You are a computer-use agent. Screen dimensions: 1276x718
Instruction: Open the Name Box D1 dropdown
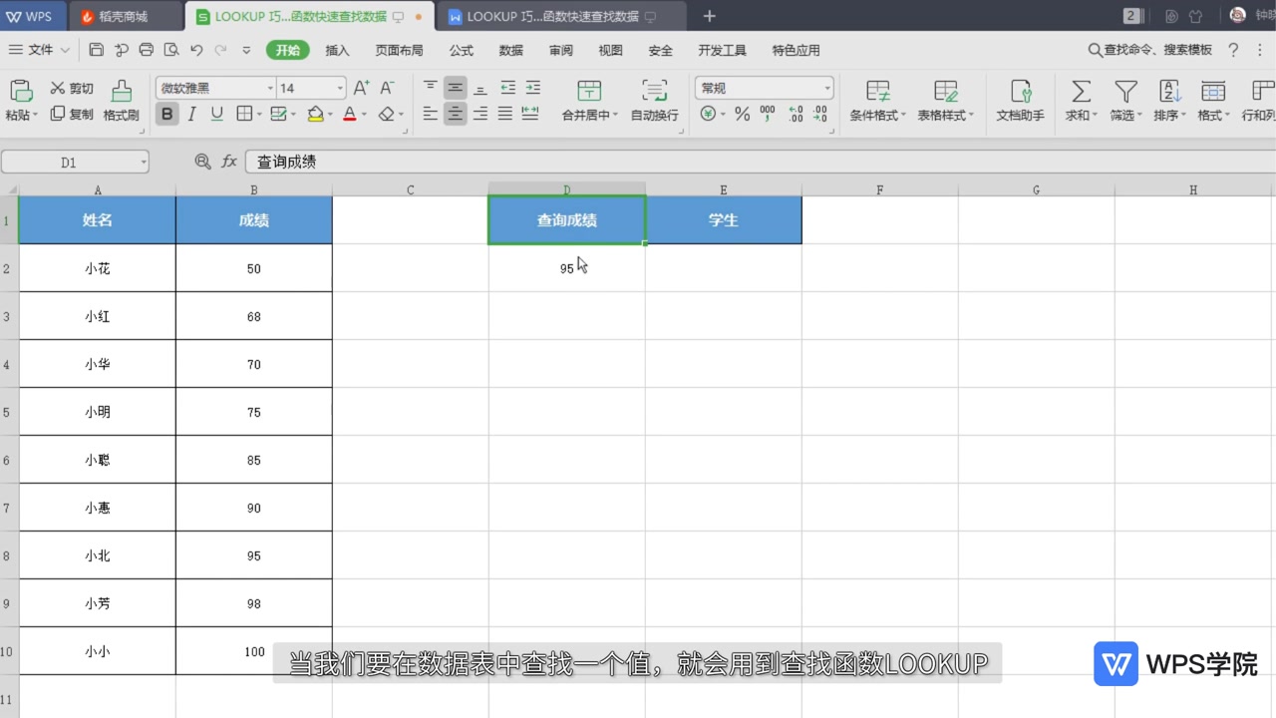coord(144,163)
